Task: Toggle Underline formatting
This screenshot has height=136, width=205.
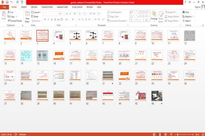Action: (52, 19)
